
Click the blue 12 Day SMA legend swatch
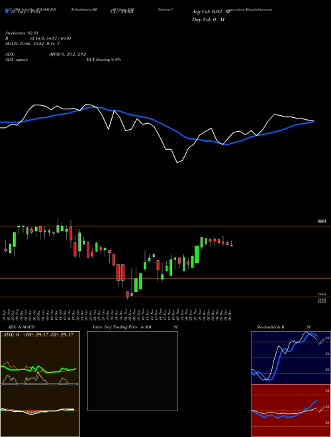[7, 11]
